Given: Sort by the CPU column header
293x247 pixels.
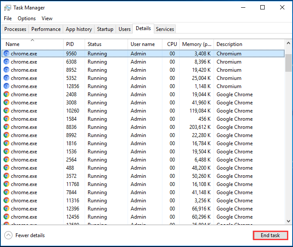Looking at the screenshot, I should [x=171, y=44].
